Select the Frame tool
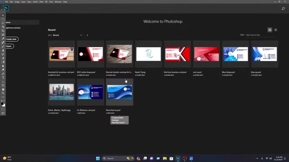 (x=3, y=35)
